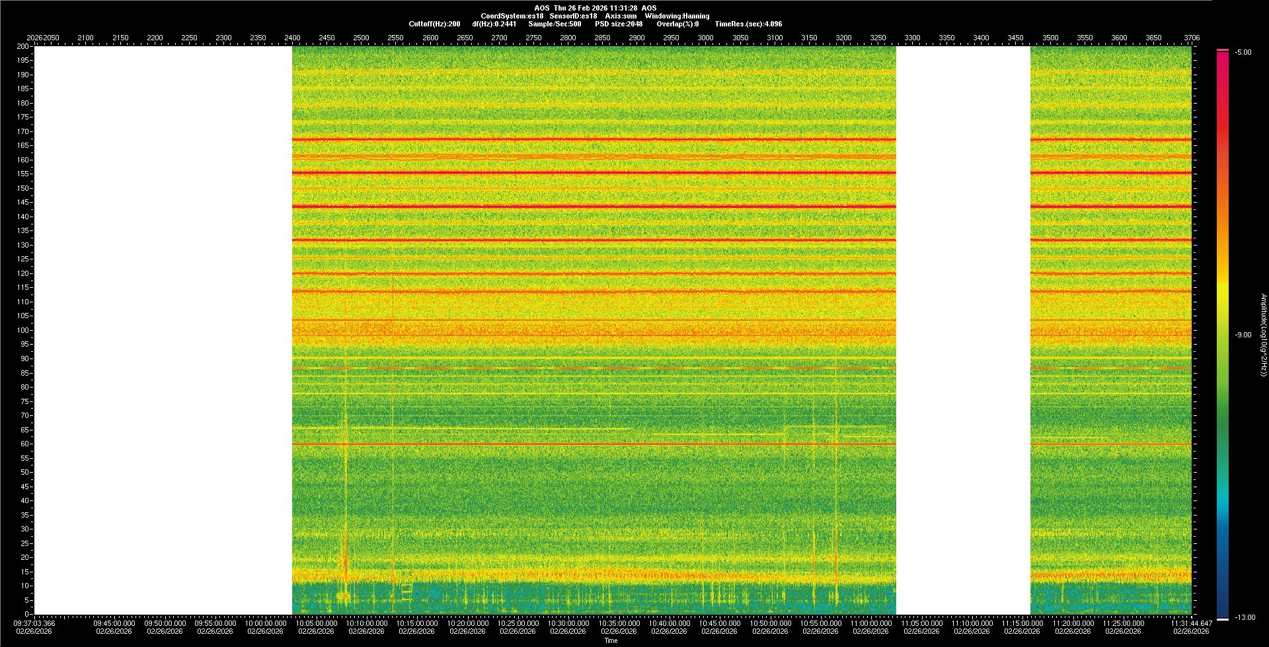Click the 200 Hz label on frequency axis
The height and width of the screenshot is (647, 1269).
[23, 47]
